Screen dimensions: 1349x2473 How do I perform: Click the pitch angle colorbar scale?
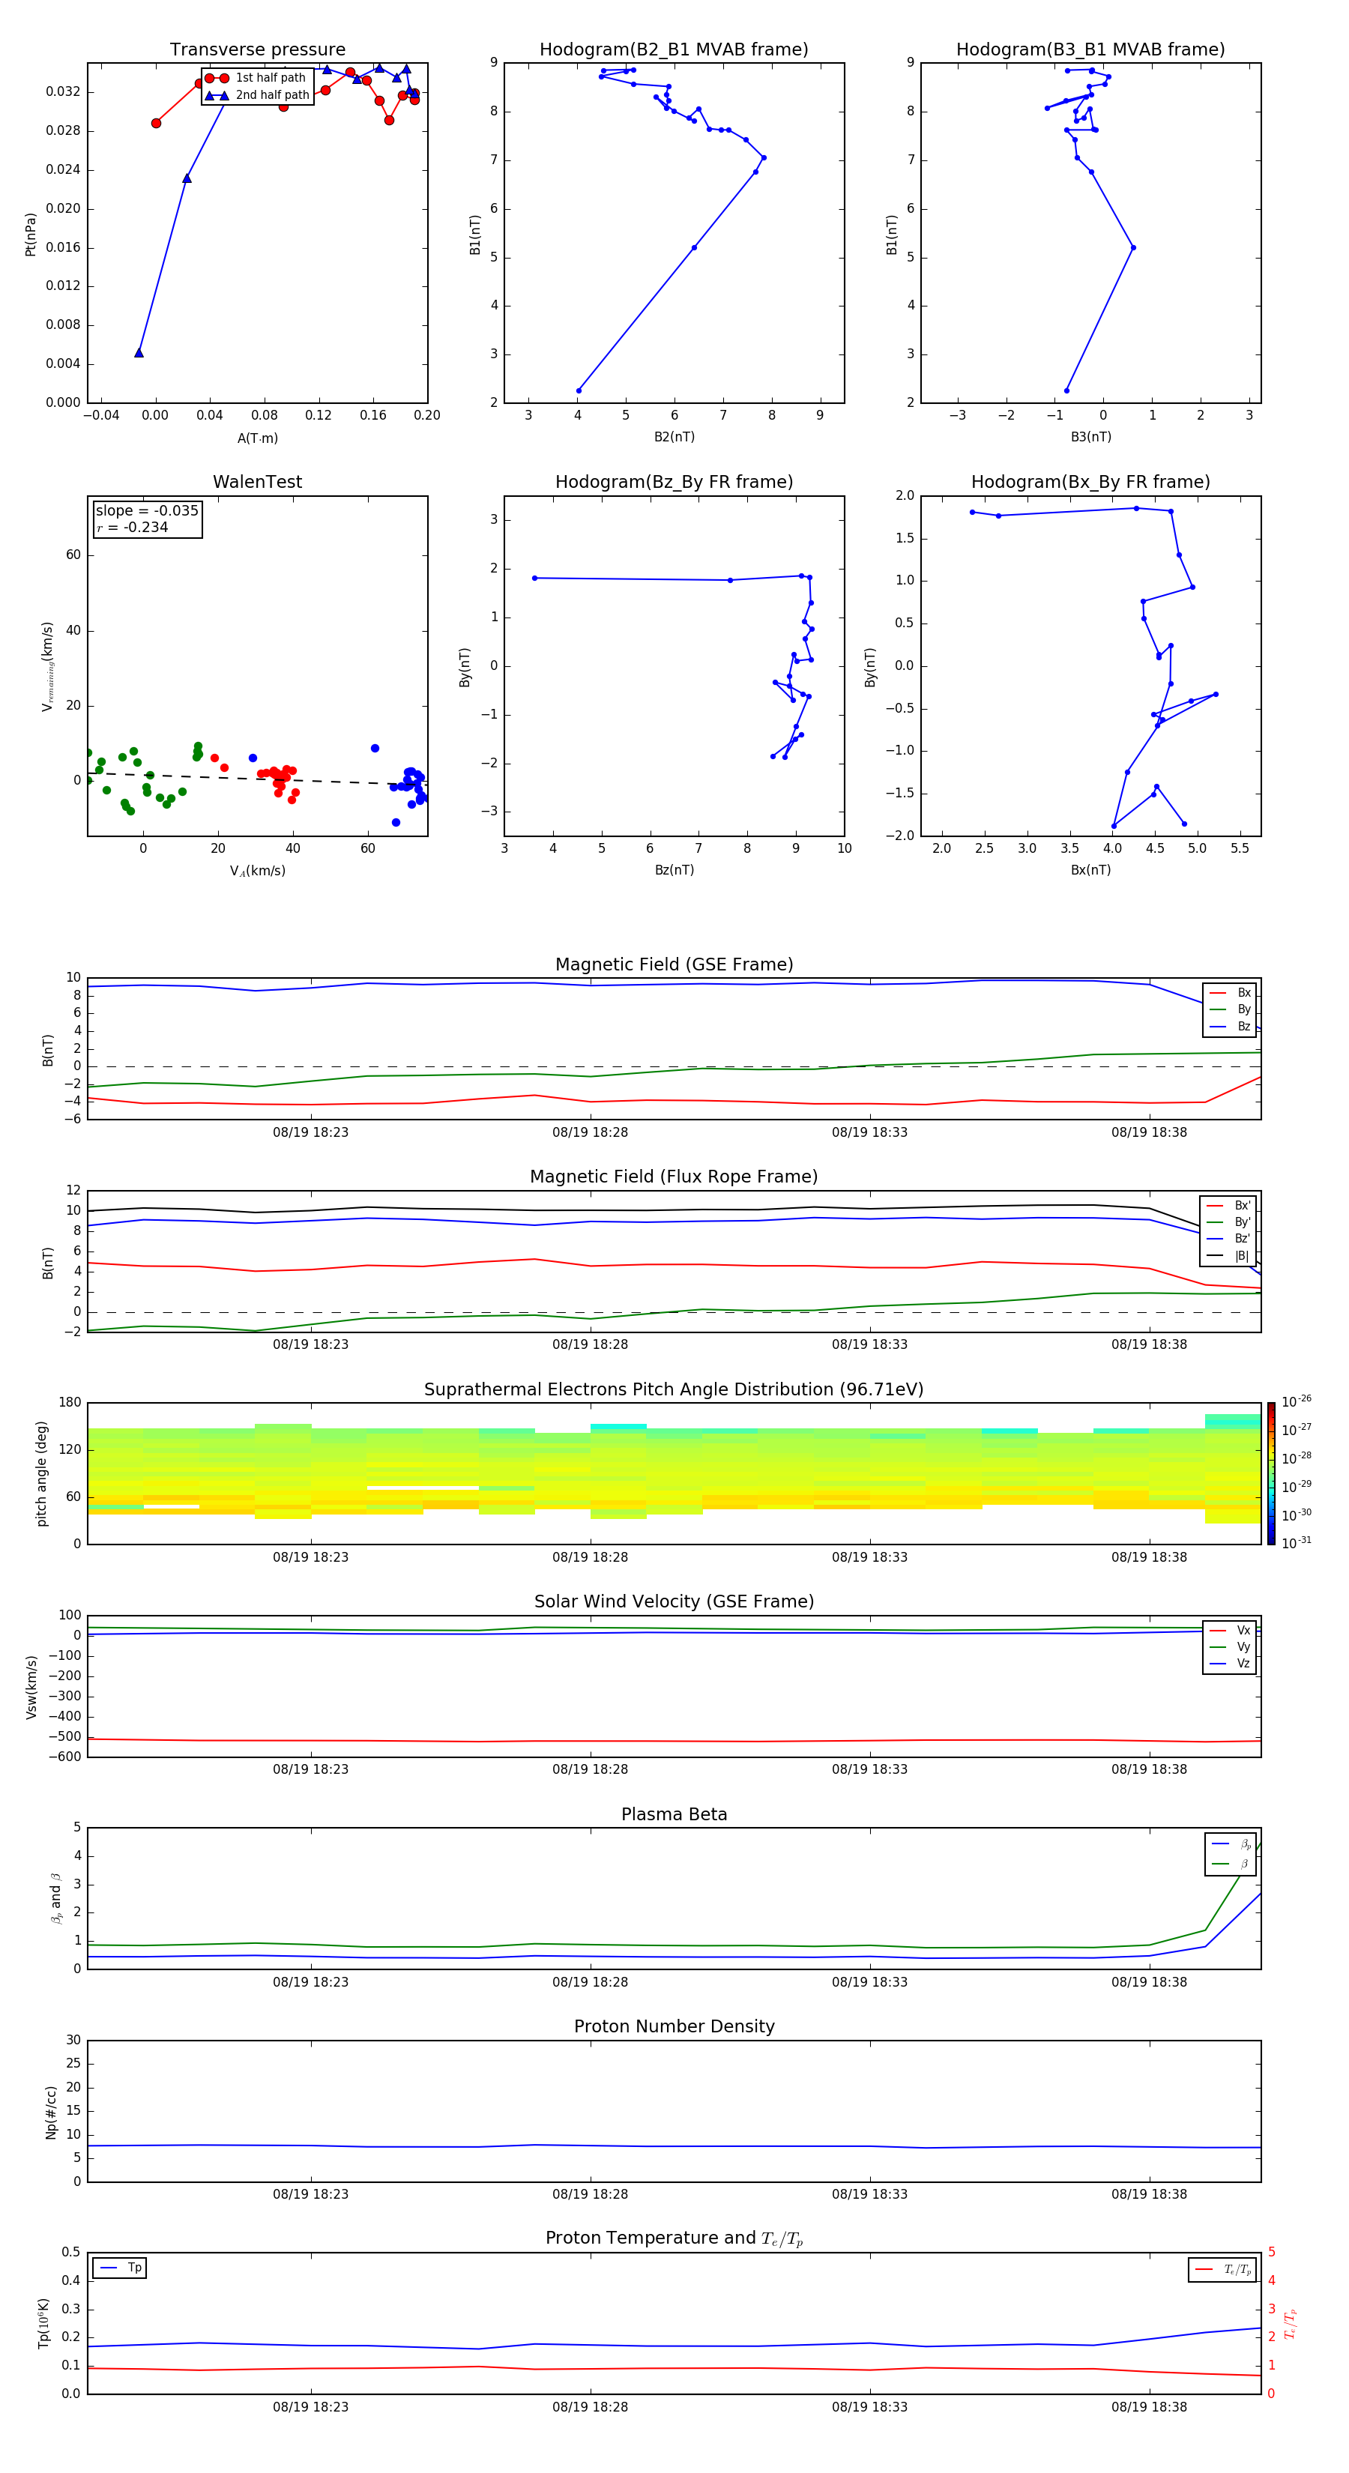click(x=1271, y=1473)
